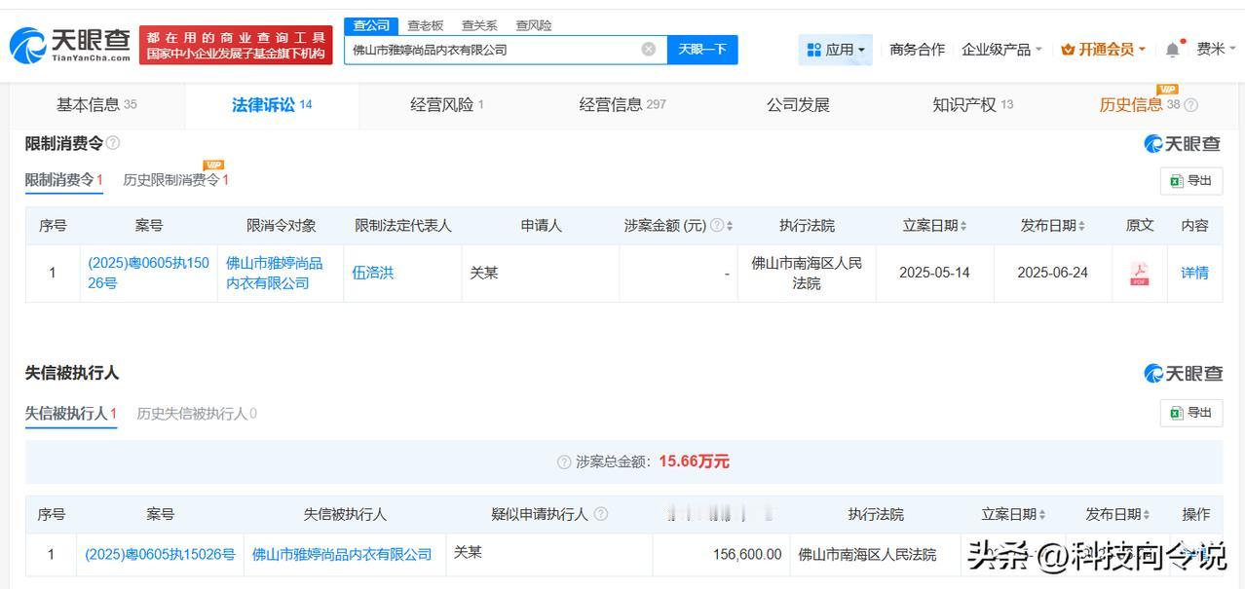Open the PDF original document icon
The image size is (1245, 589).
point(1139,274)
